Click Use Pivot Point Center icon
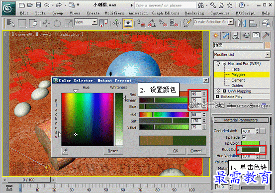Screen dimensions: 275x193 coord(104,23)
